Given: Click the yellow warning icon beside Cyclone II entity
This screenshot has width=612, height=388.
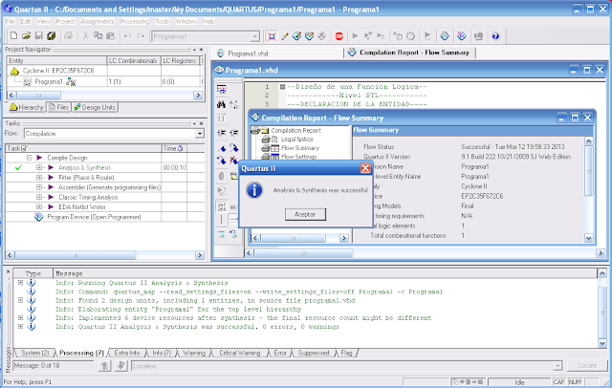Looking at the screenshot, I should (14, 71).
